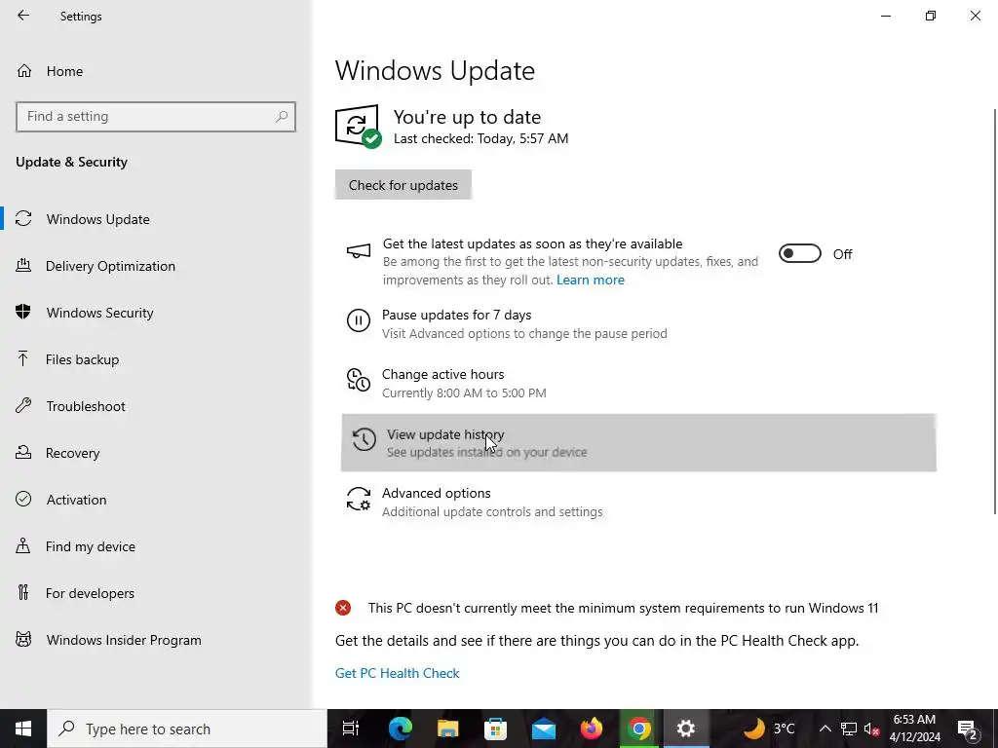The height and width of the screenshot is (748, 998).
Task: Click the Find a setting search box
Action: 155,117
